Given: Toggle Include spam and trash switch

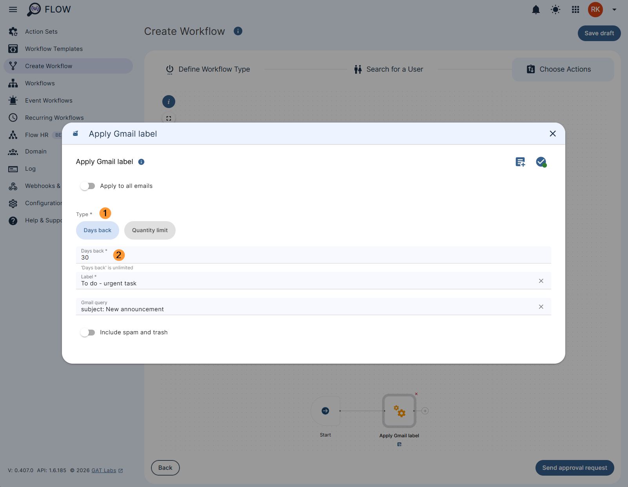Looking at the screenshot, I should pyautogui.click(x=88, y=332).
